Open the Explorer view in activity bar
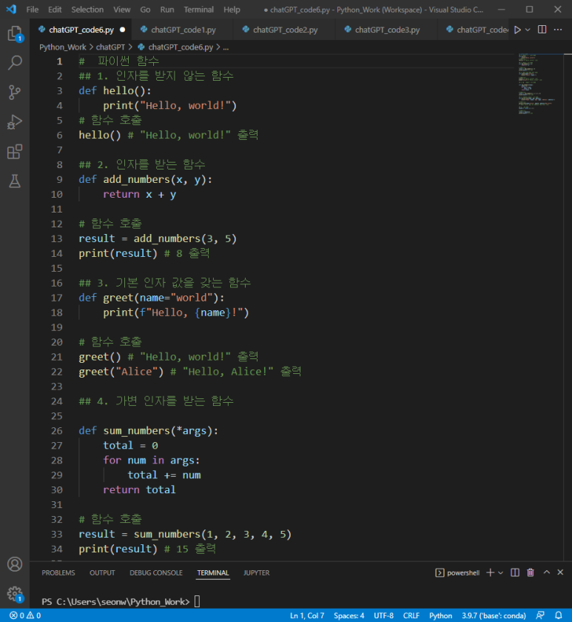 15,34
